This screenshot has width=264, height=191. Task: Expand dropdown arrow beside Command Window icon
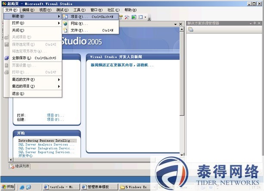(145, 17)
